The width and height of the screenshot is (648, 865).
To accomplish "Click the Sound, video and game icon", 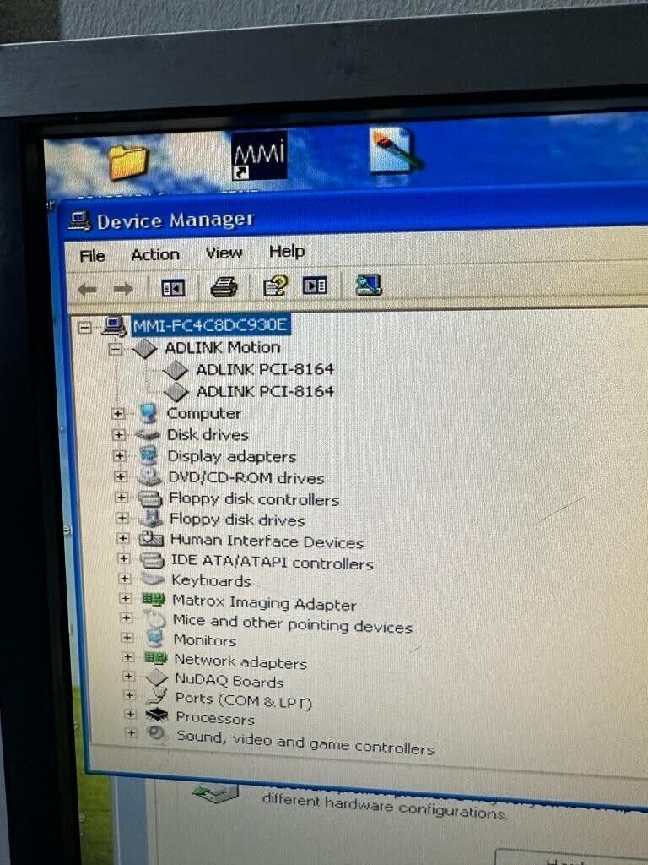I will [x=156, y=732].
